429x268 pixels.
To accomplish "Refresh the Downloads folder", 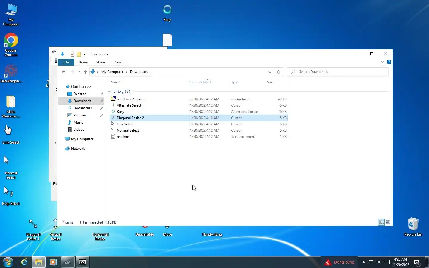I will (x=279, y=72).
